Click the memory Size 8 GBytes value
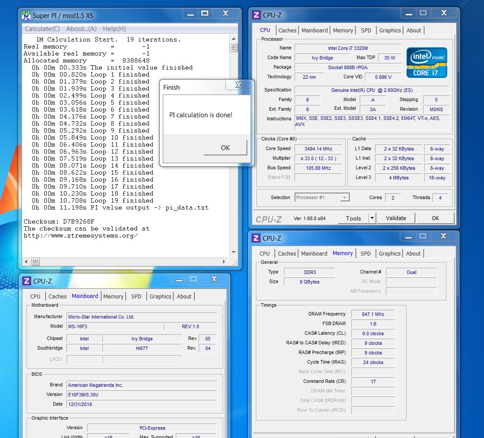This screenshot has height=438, width=484. 309,282
